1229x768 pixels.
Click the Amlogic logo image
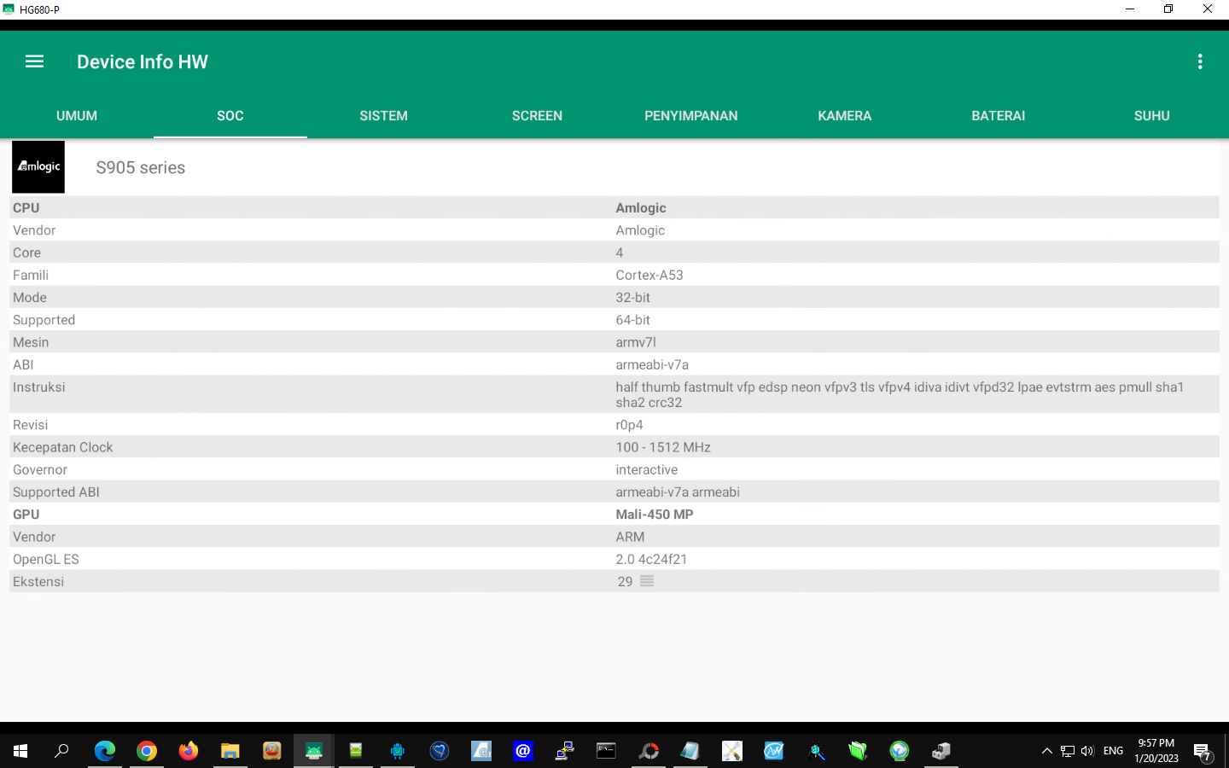point(38,166)
